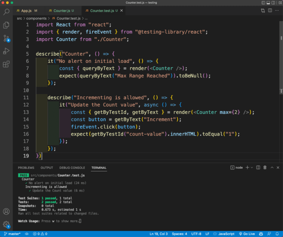Click "Test Suites:" line in terminal
Viewport: 283px width, 237px height.
(x=45, y=198)
